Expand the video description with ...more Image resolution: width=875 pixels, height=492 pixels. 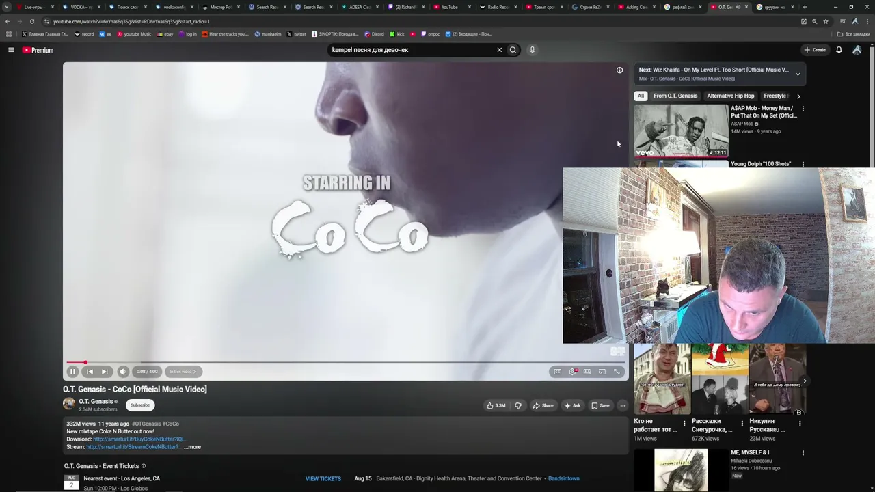[192, 447]
